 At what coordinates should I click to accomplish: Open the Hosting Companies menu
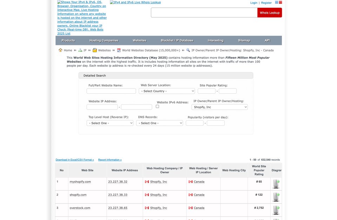click(x=104, y=40)
